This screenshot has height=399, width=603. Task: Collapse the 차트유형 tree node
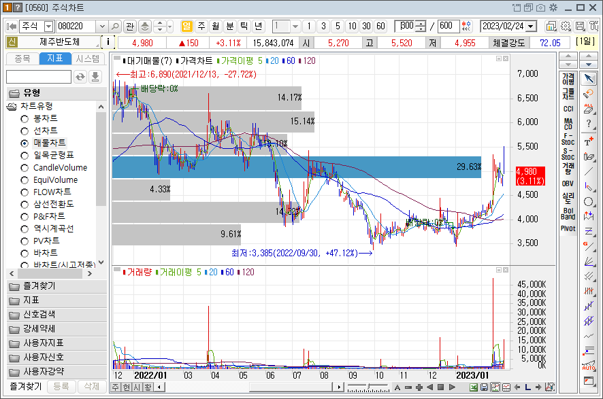coord(12,106)
